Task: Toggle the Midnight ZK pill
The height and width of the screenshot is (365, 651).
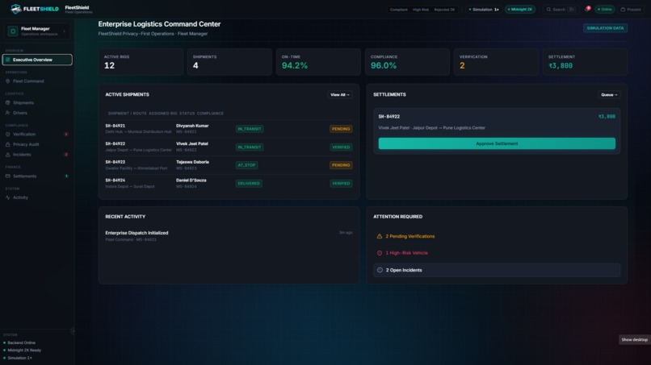Action: click(520, 9)
